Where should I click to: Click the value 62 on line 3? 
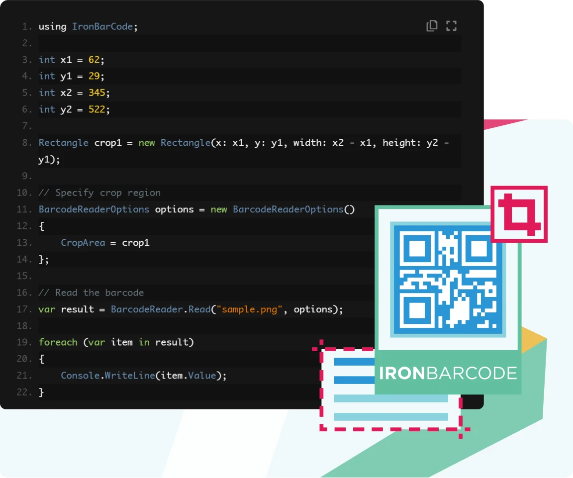coord(94,60)
